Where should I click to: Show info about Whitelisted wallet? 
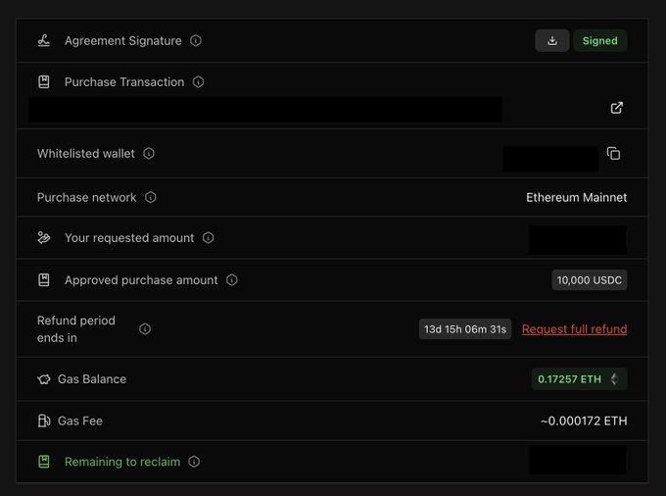149,154
